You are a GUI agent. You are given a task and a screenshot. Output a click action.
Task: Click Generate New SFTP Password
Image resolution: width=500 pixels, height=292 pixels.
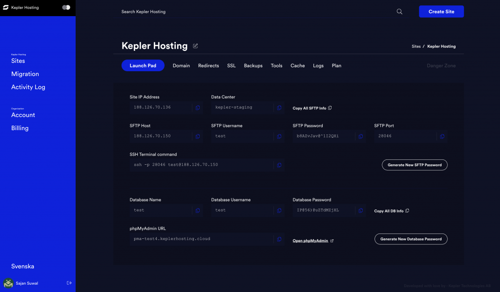pyautogui.click(x=415, y=165)
